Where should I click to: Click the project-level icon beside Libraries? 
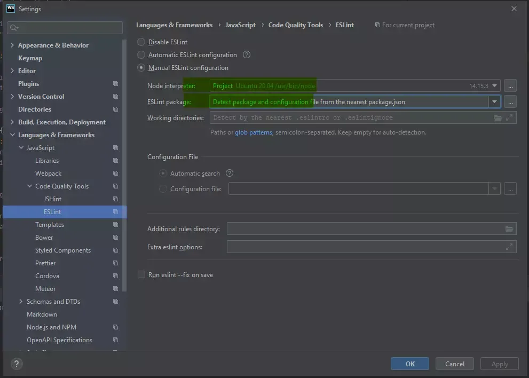(115, 161)
